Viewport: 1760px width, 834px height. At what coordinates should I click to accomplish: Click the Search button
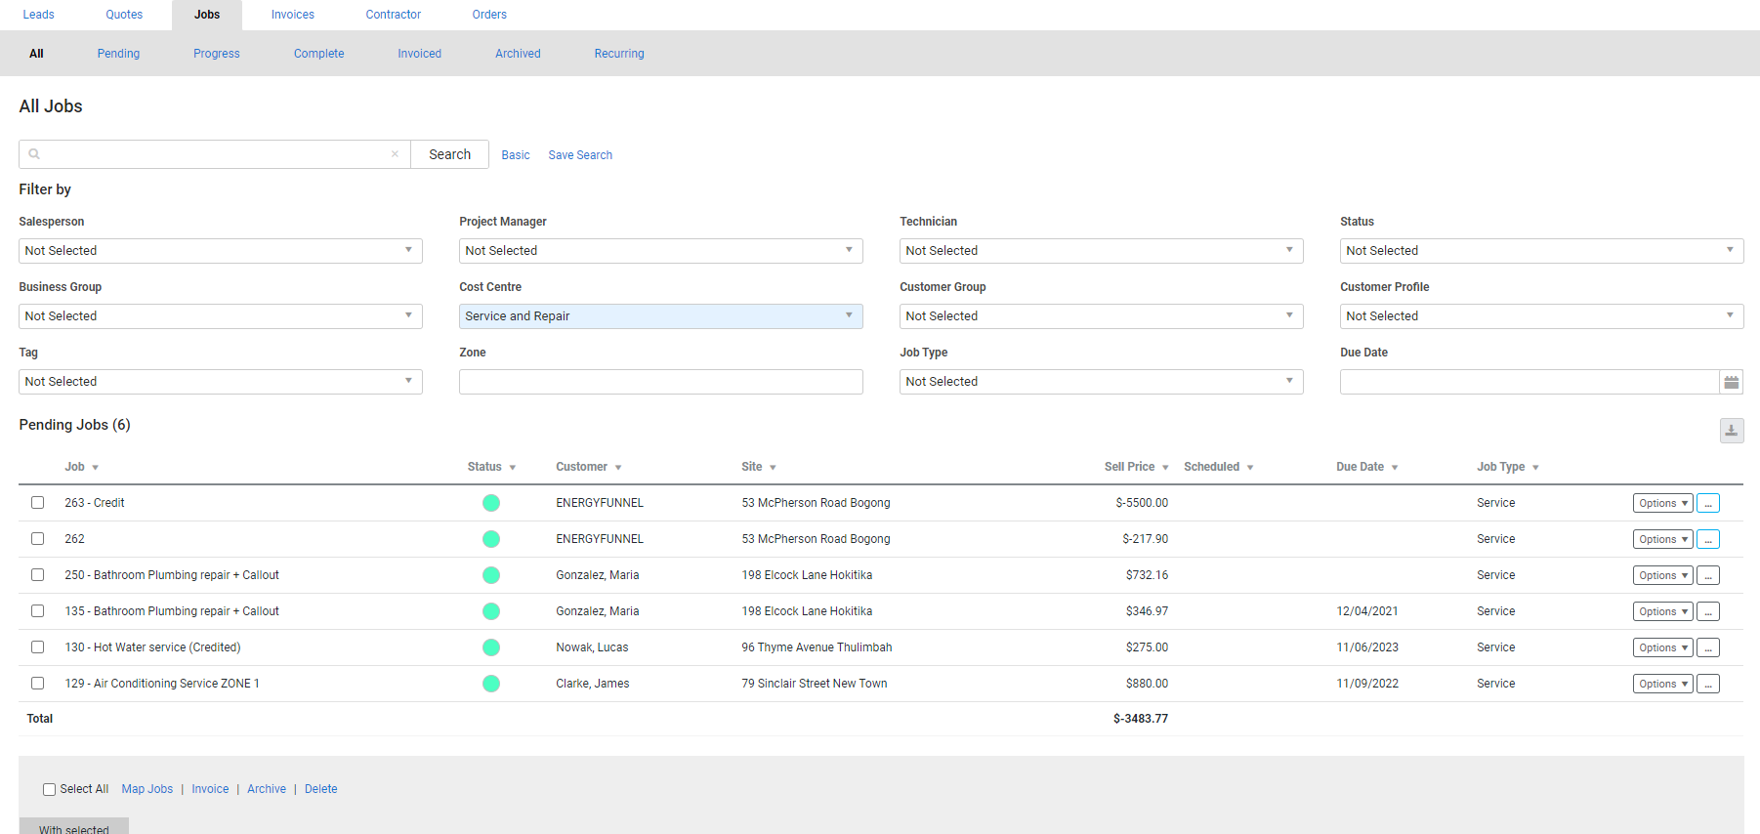(449, 154)
